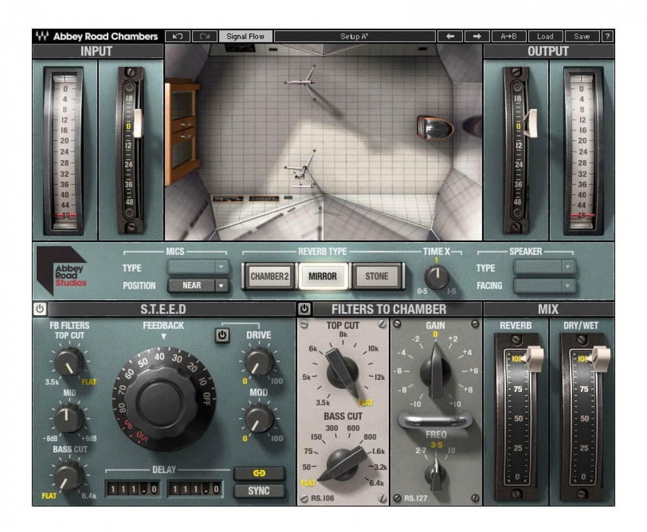This screenshot has height=532, width=647.
Task: Click the Signal Flow button
Action: pos(245,37)
